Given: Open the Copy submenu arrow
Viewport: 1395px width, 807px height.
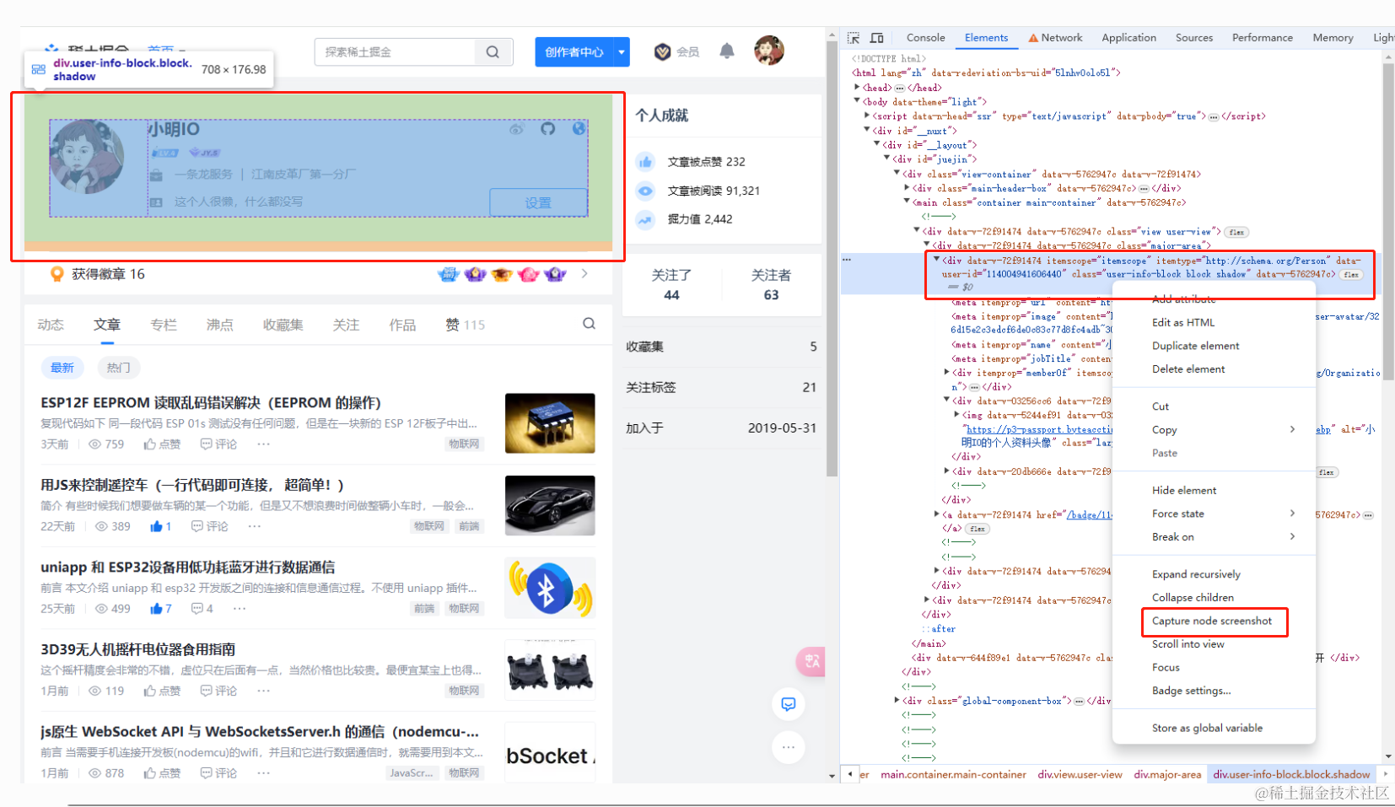Looking at the screenshot, I should [1292, 429].
